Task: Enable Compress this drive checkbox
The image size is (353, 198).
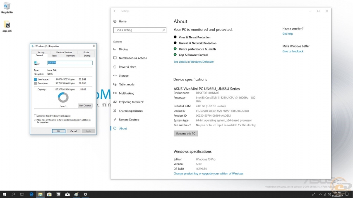Action: pyautogui.click(x=35, y=116)
